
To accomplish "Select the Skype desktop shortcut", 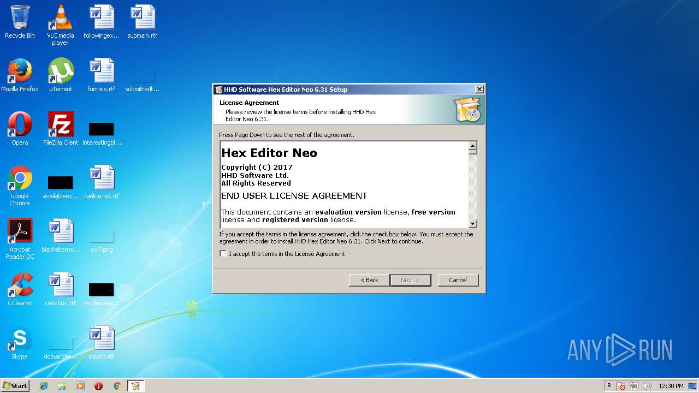I will 20,343.
